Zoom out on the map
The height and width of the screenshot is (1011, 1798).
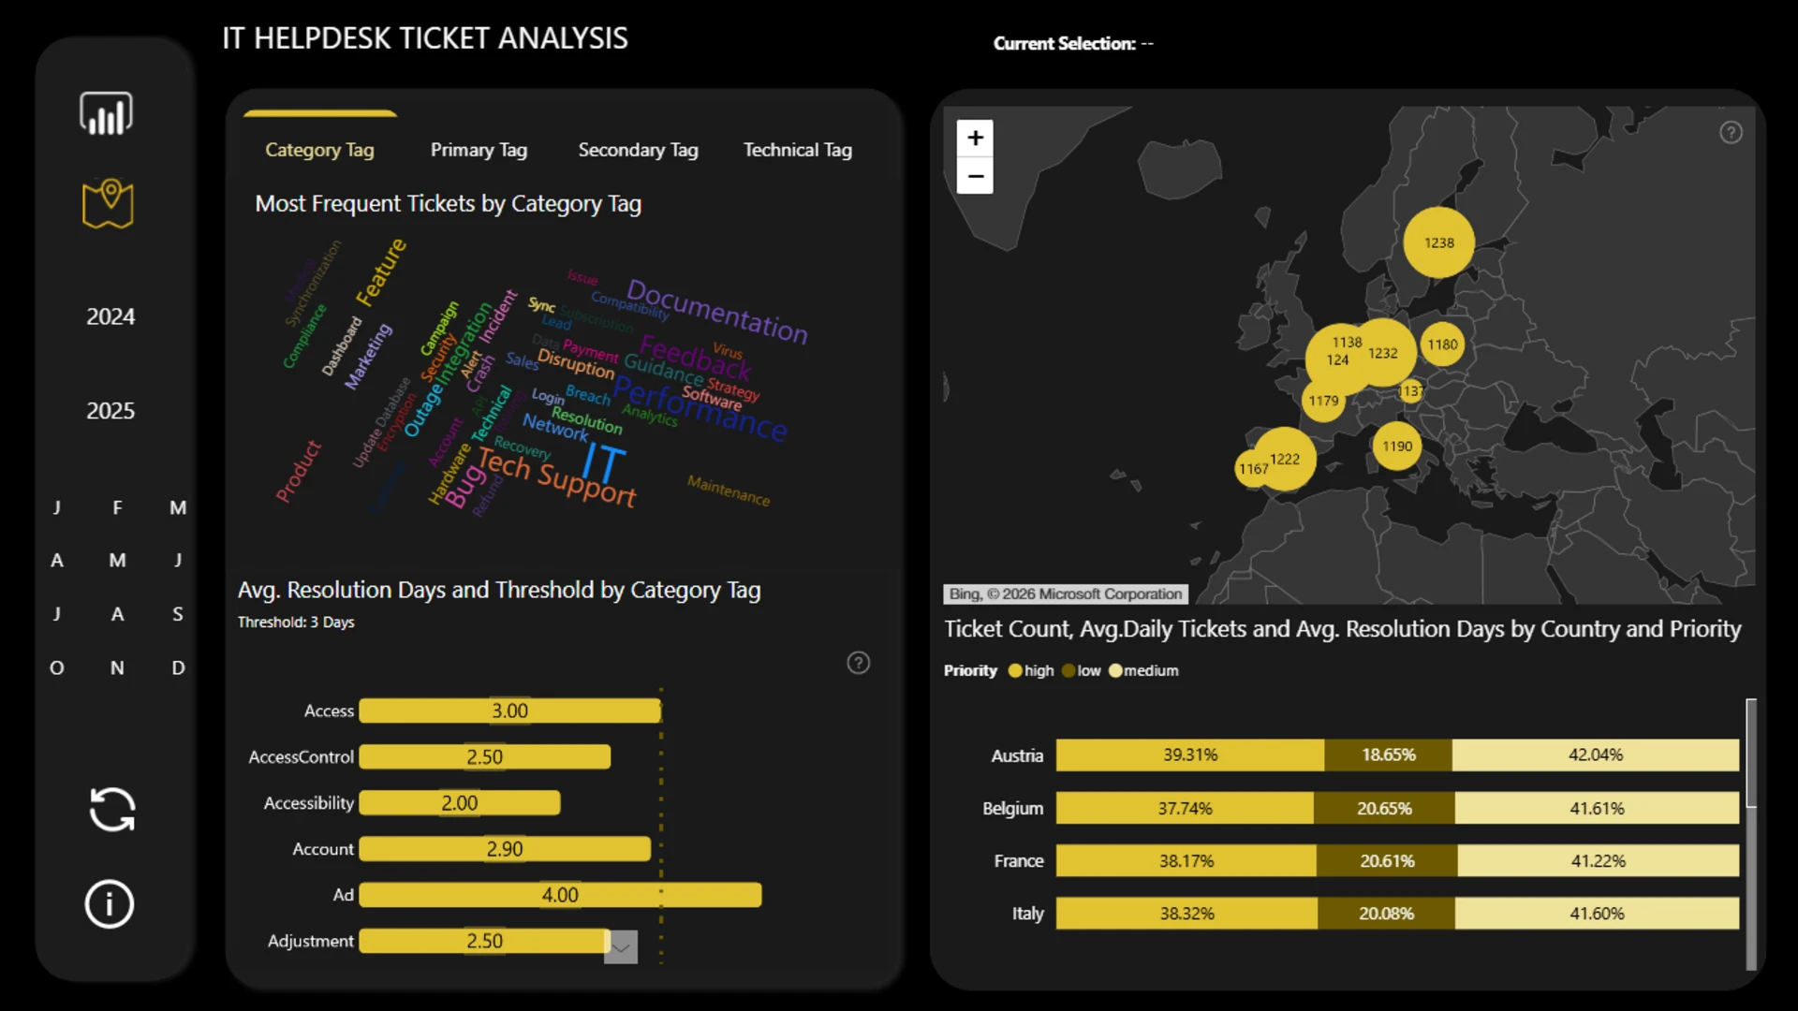(x=975, y=175)
